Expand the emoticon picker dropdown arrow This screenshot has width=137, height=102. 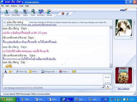coord(13,72)
